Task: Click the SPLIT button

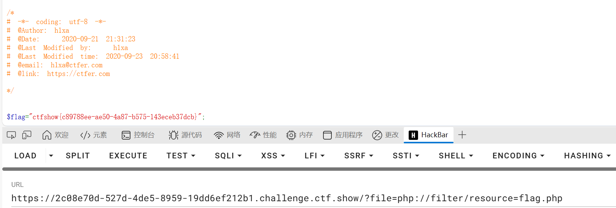Action: pos(78,156)
